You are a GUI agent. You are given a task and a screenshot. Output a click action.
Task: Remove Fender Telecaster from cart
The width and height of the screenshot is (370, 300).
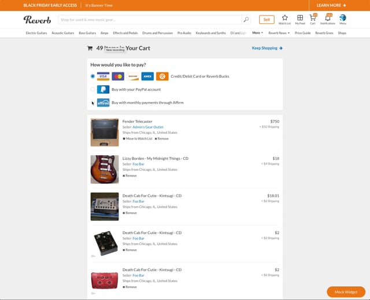tap(162, 138)
